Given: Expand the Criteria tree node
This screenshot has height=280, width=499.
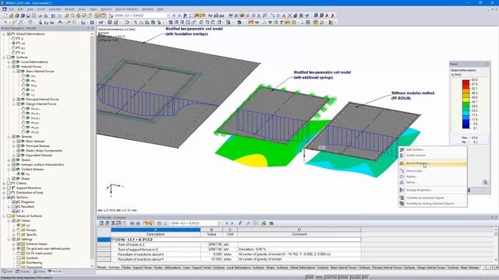Looking at the screenshot, I should pos(4,184).
